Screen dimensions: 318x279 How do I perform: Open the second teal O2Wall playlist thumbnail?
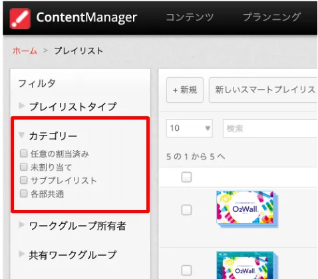click(247, 265)
